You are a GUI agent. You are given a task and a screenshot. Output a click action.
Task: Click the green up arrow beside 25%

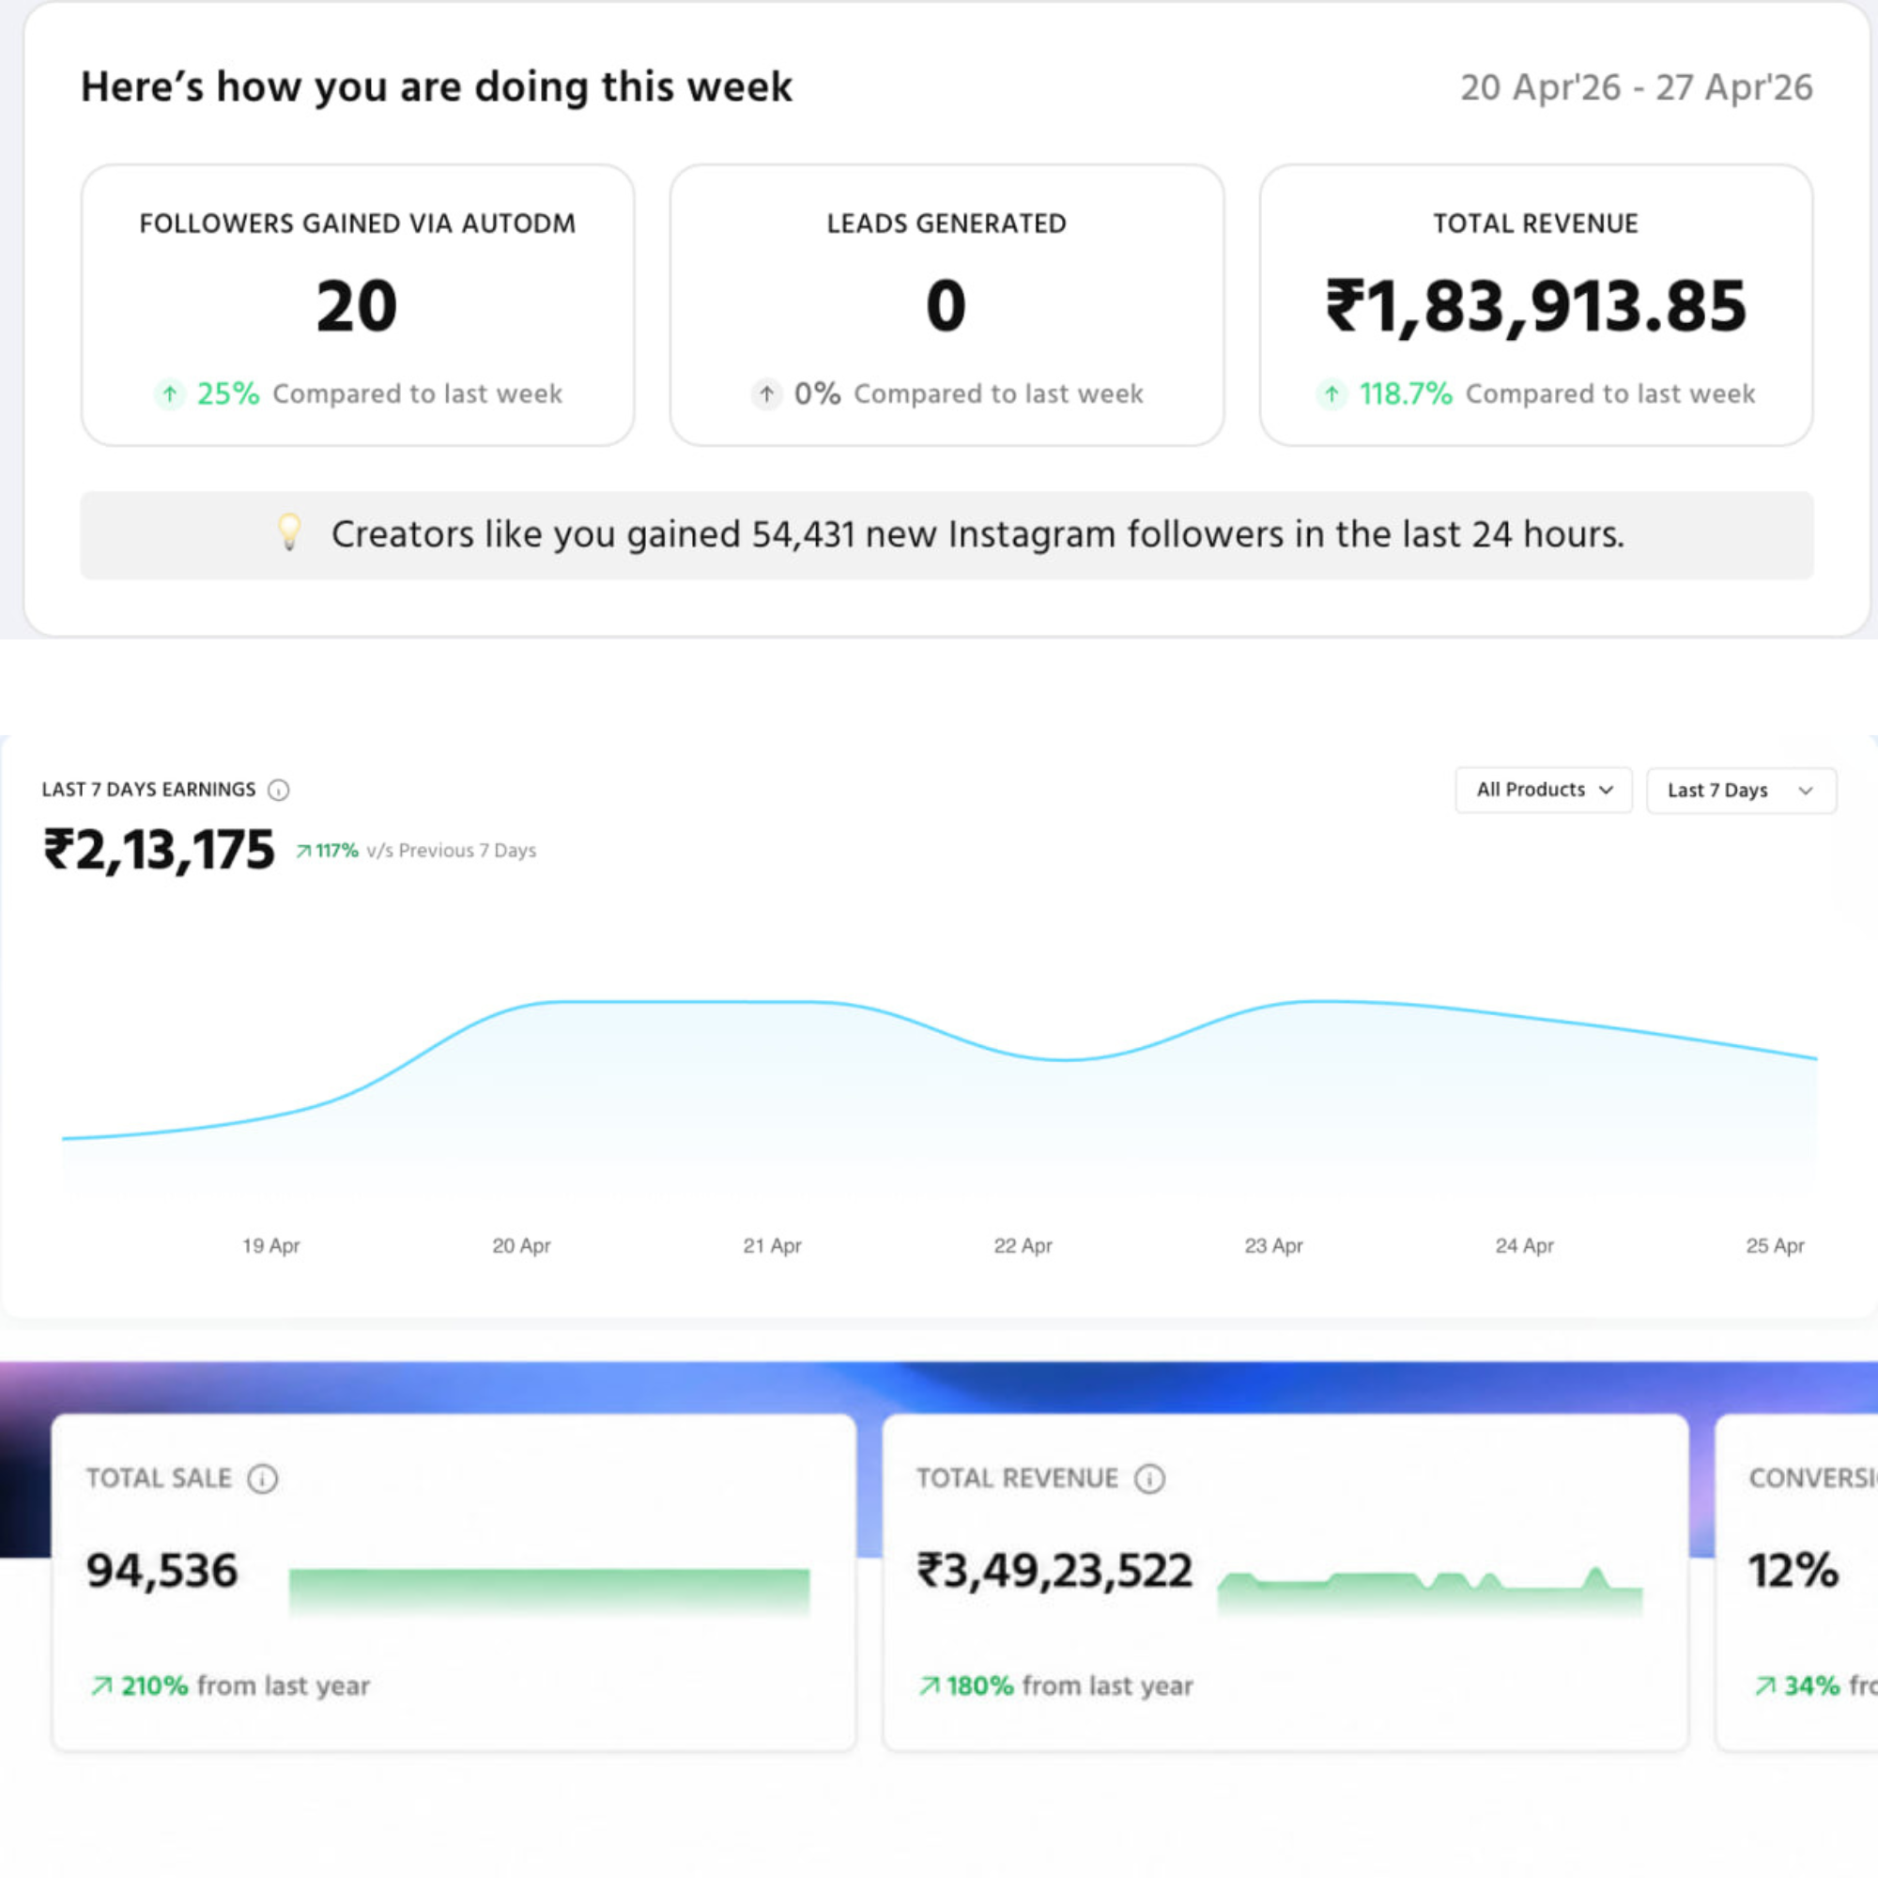(x=170, y=393)
